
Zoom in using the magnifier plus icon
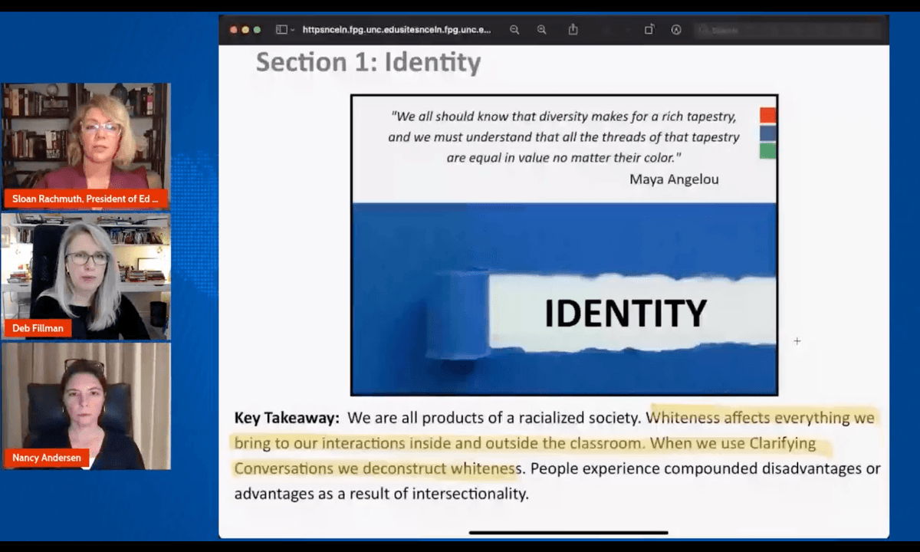541,30
